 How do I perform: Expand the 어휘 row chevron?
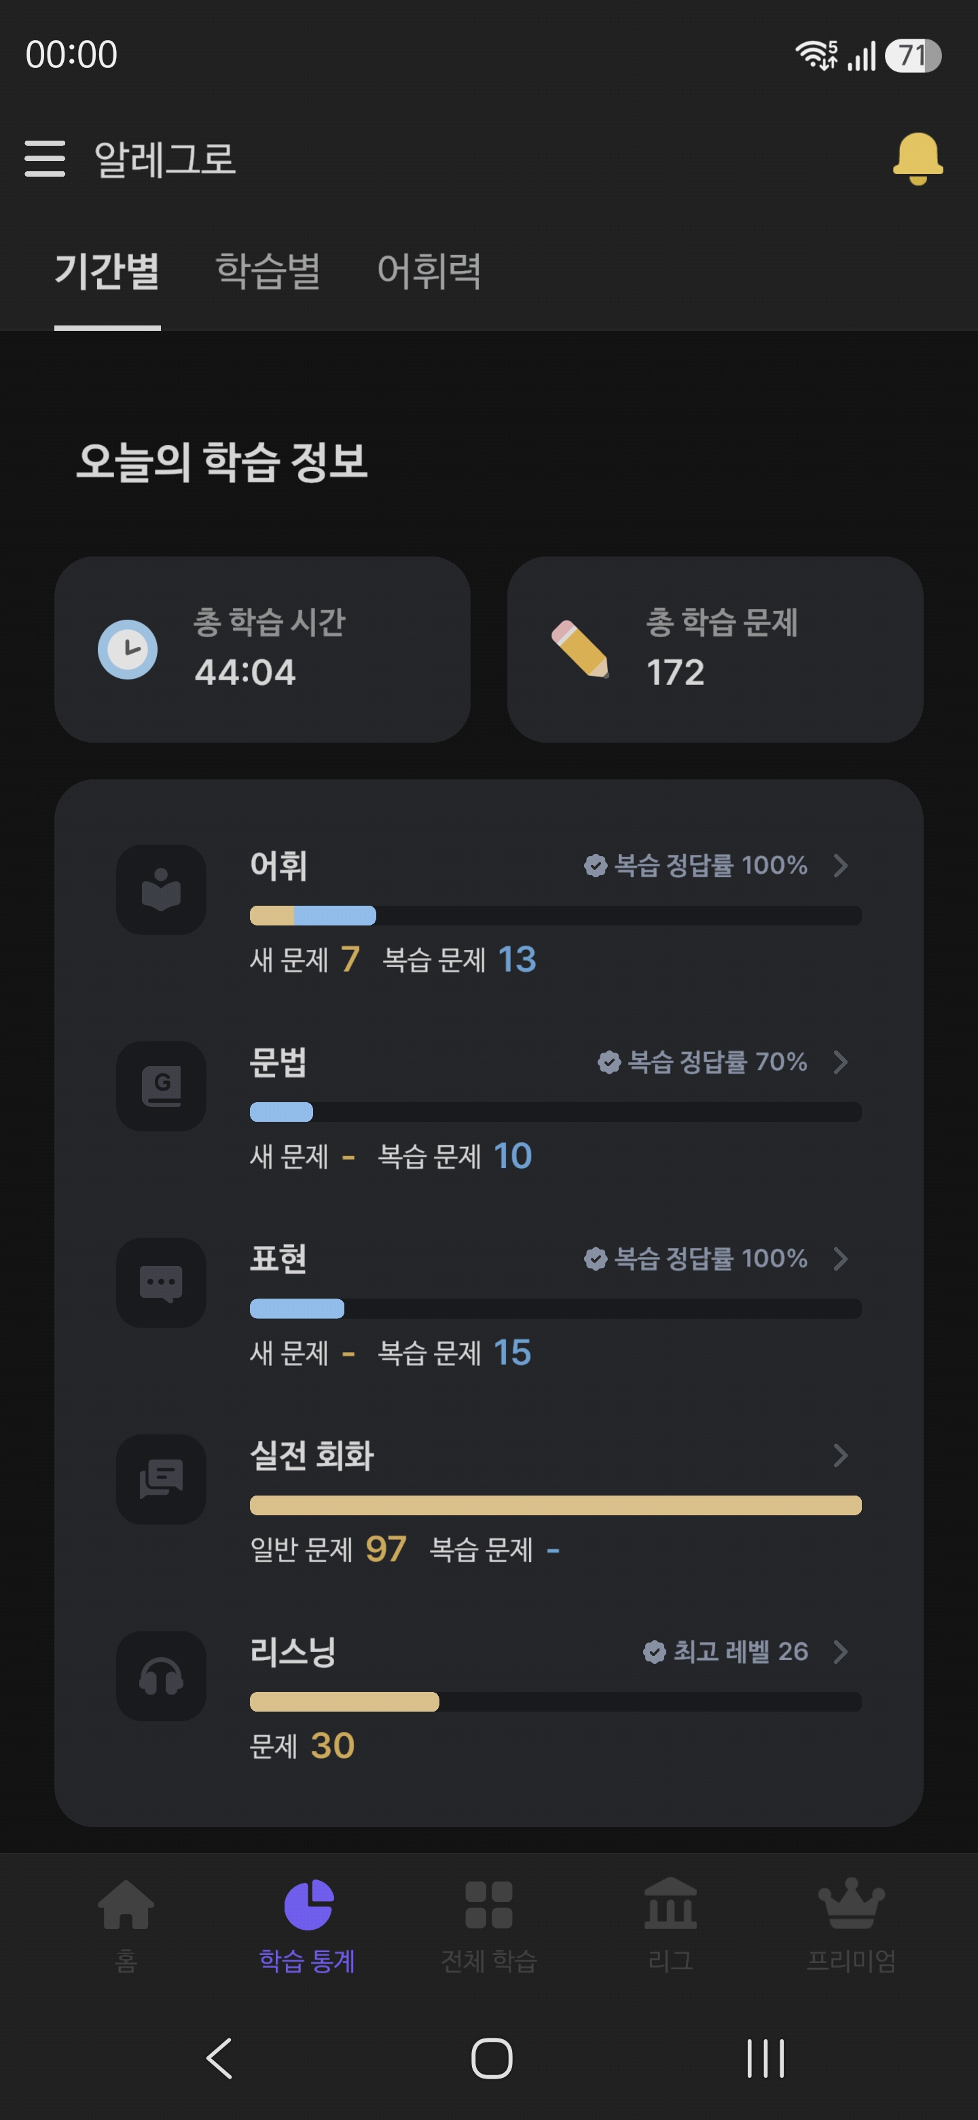[840, 866]
